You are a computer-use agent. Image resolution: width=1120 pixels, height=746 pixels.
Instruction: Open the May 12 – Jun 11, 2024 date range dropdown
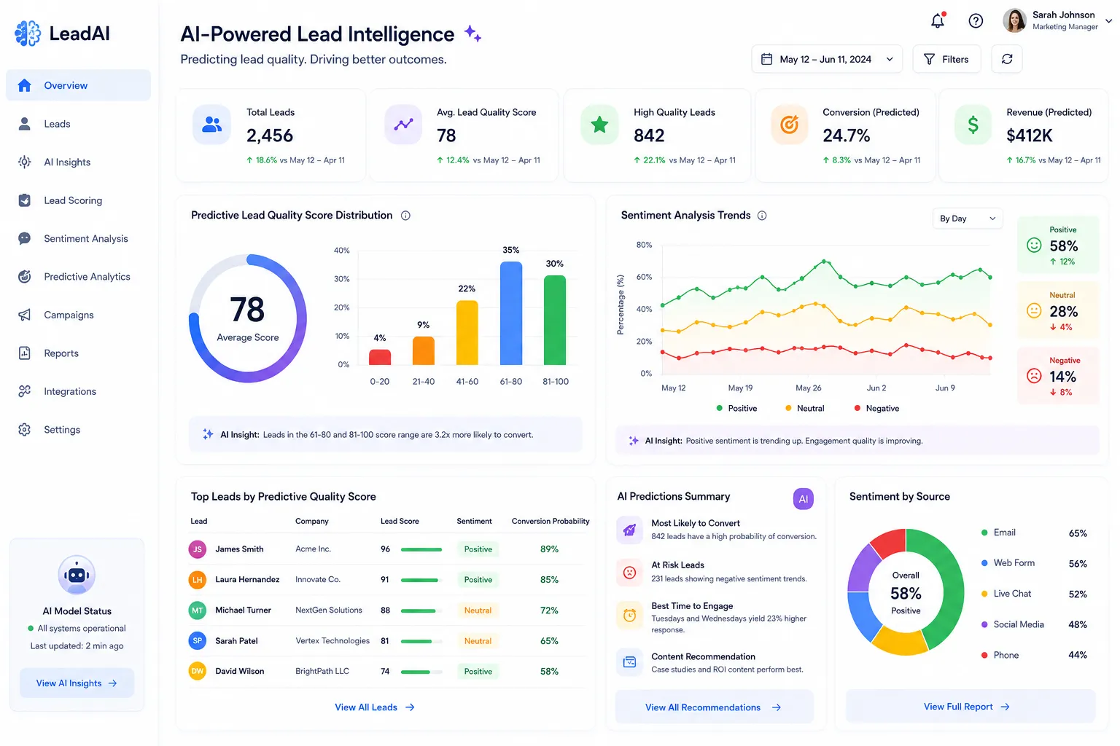827,59
